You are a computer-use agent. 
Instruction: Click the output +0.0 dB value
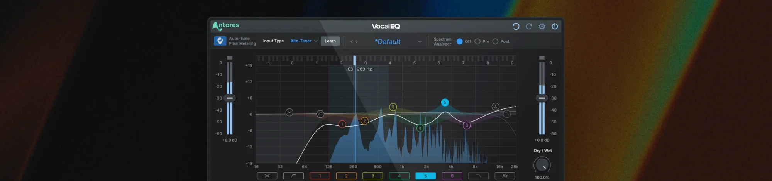[x=542, y=140]
